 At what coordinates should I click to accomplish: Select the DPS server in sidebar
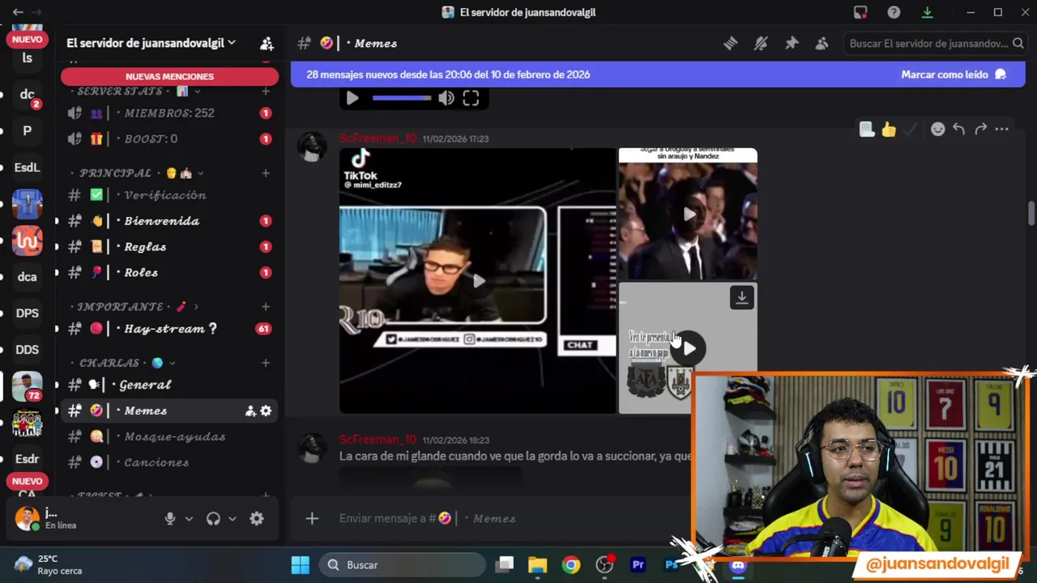27,313
